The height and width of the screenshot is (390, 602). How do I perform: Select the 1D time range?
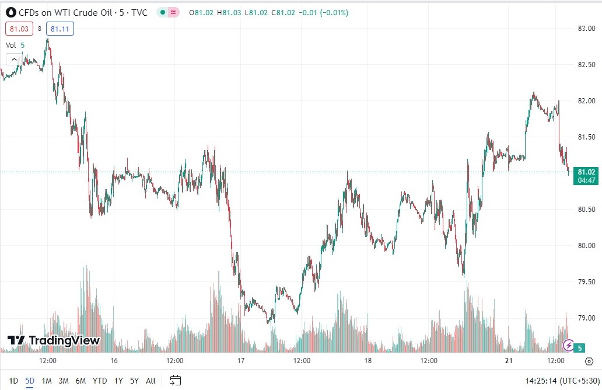click(14, 381)
